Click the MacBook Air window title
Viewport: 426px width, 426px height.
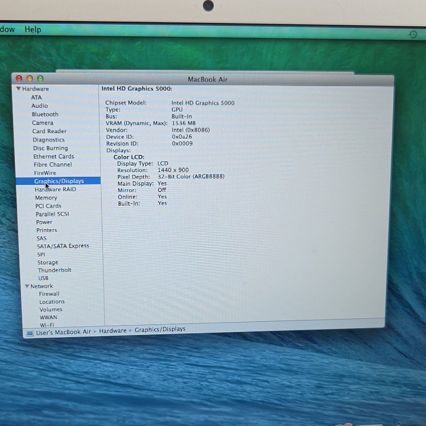point(208,80)
